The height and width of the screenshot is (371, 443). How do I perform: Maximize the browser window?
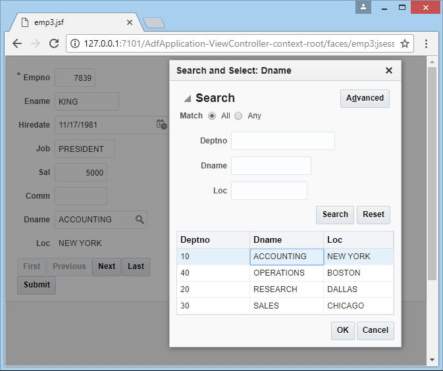402,8
